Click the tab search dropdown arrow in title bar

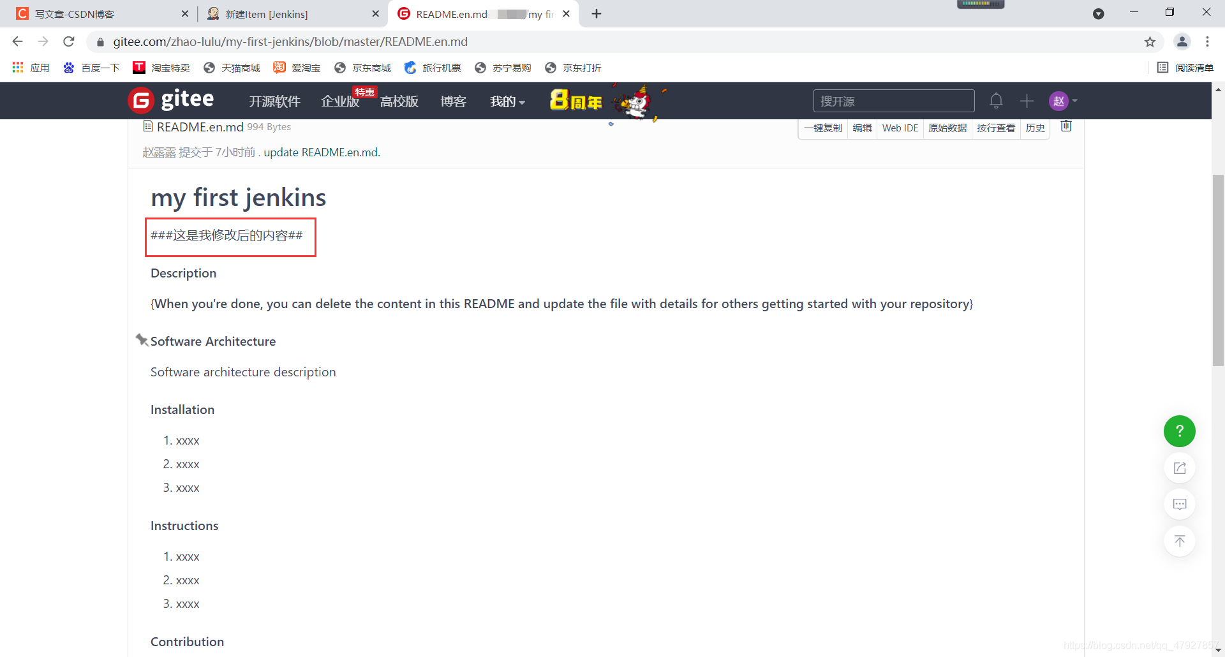pos(1098,13)
